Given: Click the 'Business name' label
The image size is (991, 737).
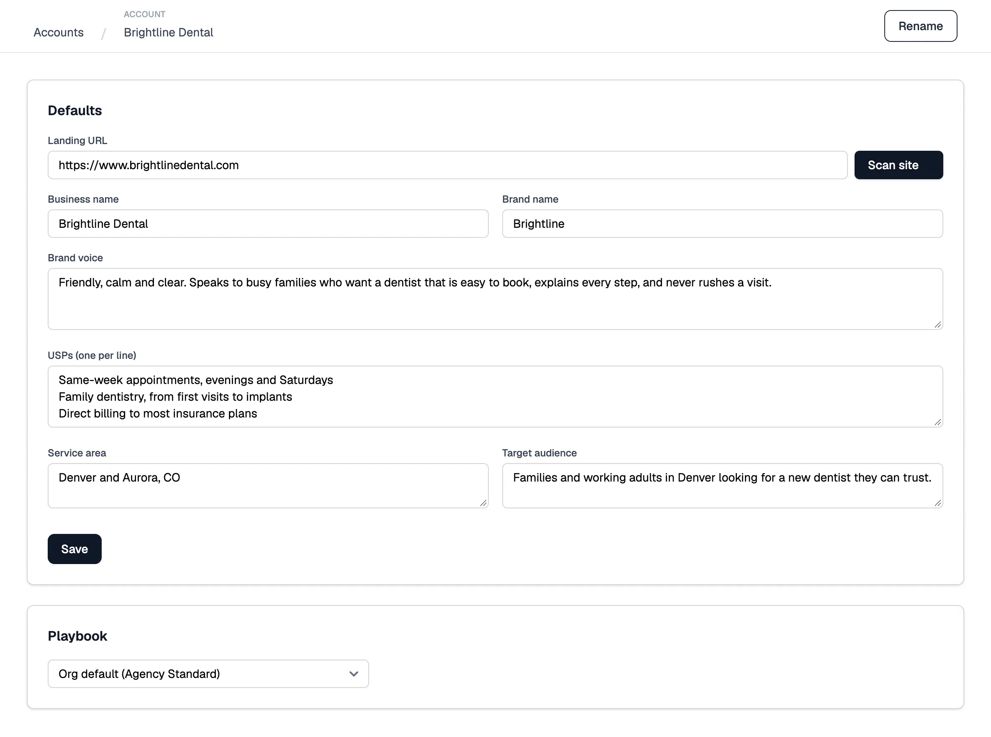Looking at the screenshot, I should (x=83, y=199).
